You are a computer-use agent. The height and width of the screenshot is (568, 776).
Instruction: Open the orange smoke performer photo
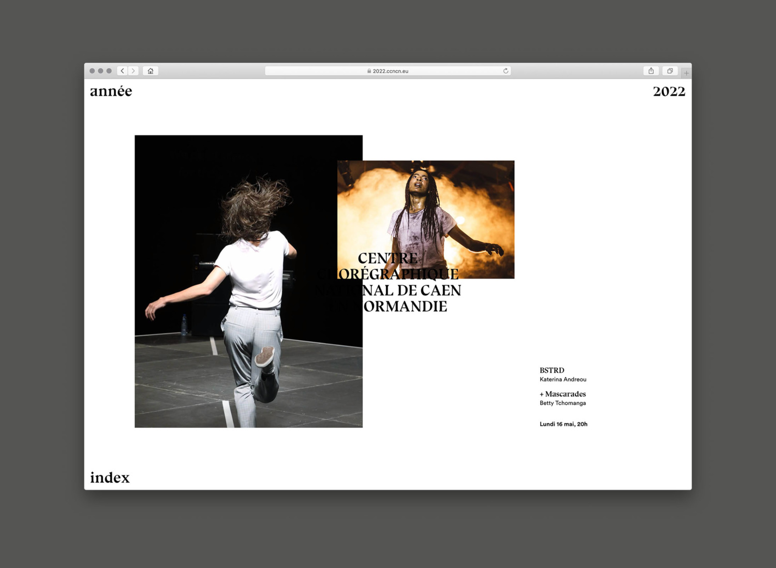click(426, 220)
